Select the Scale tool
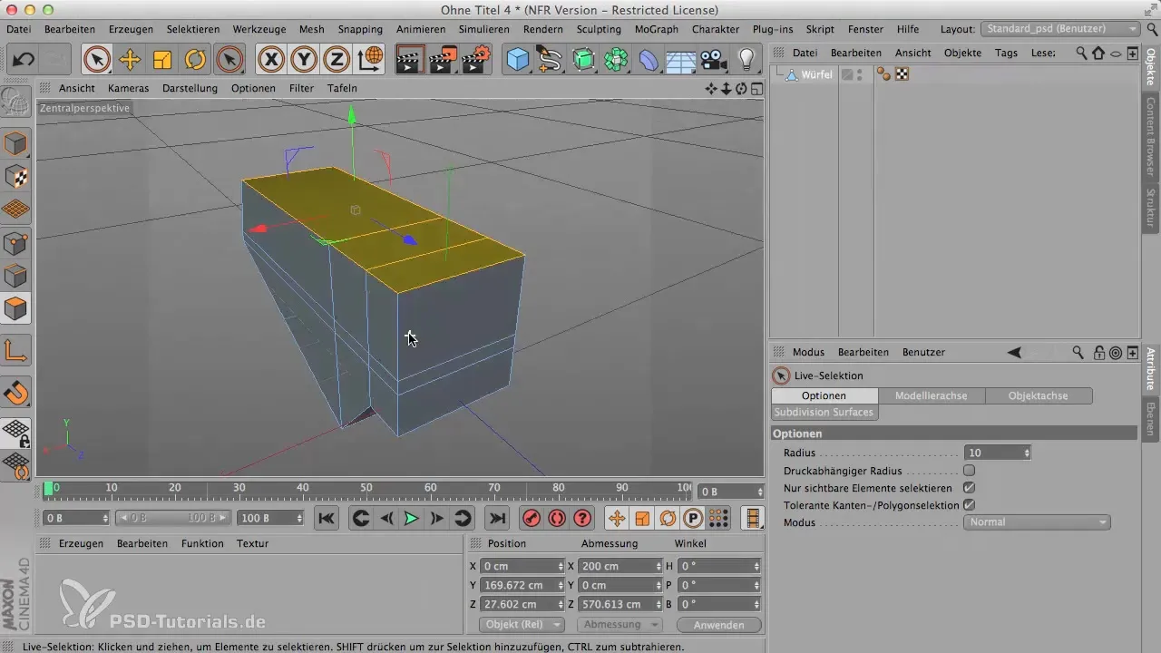1161x653 pixels. tap(162, 60)
